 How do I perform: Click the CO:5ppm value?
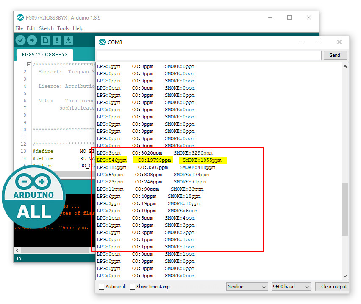(x=143, y=218)
